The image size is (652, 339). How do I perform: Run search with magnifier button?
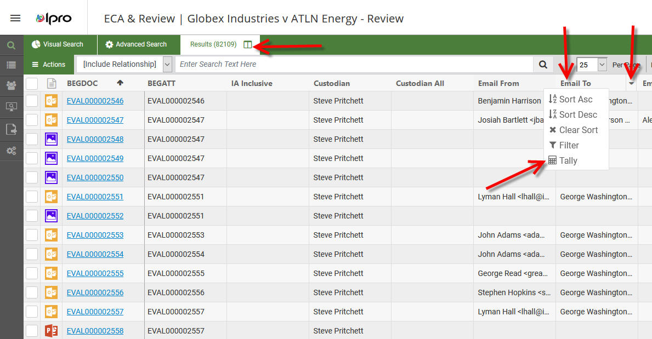(x=543, y=65)
